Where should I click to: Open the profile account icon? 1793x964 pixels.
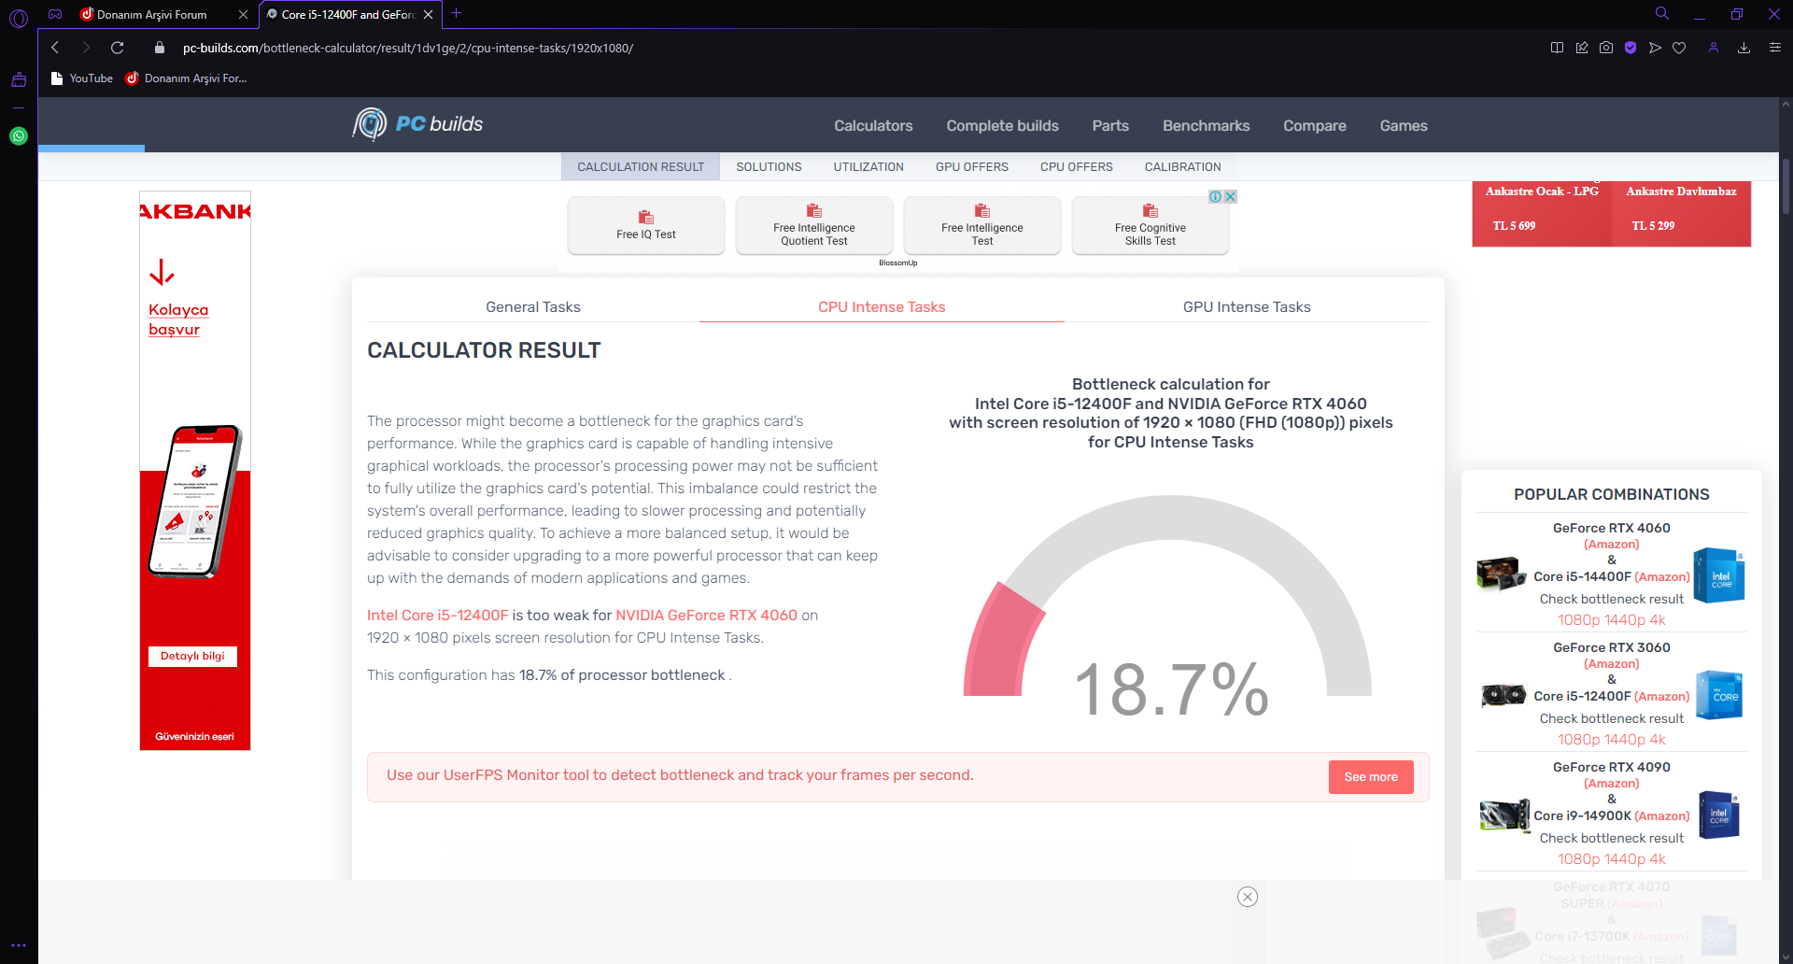point(1714,48)
